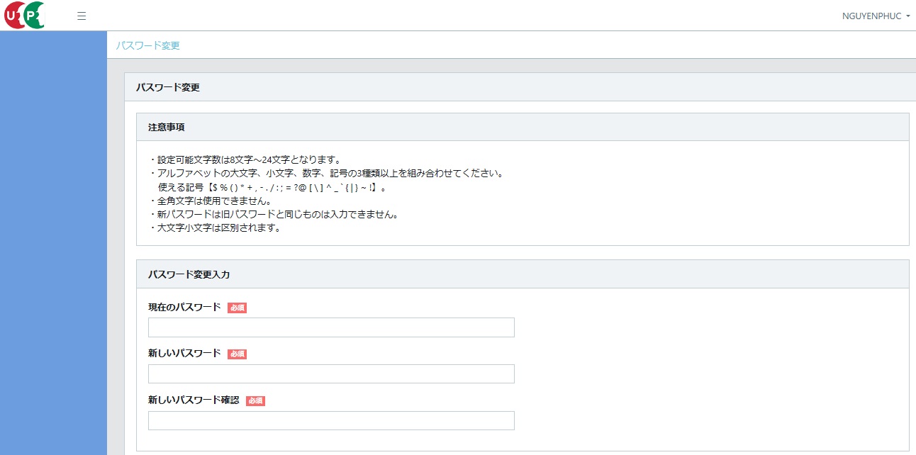
Task: Click the caret arrow next to NGUYENPHUC
Action: [910, 16]
